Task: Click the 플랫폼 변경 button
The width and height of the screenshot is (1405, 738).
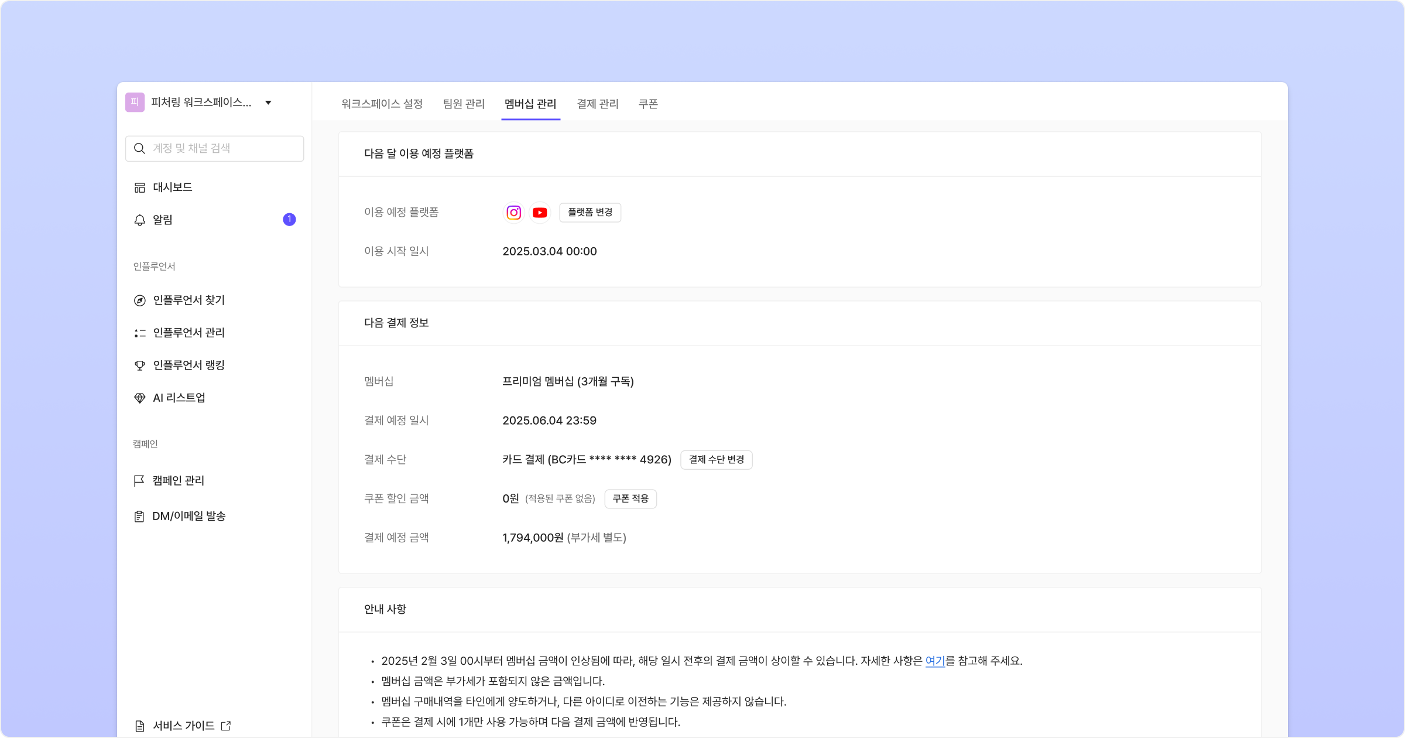Action: [590, 213]
